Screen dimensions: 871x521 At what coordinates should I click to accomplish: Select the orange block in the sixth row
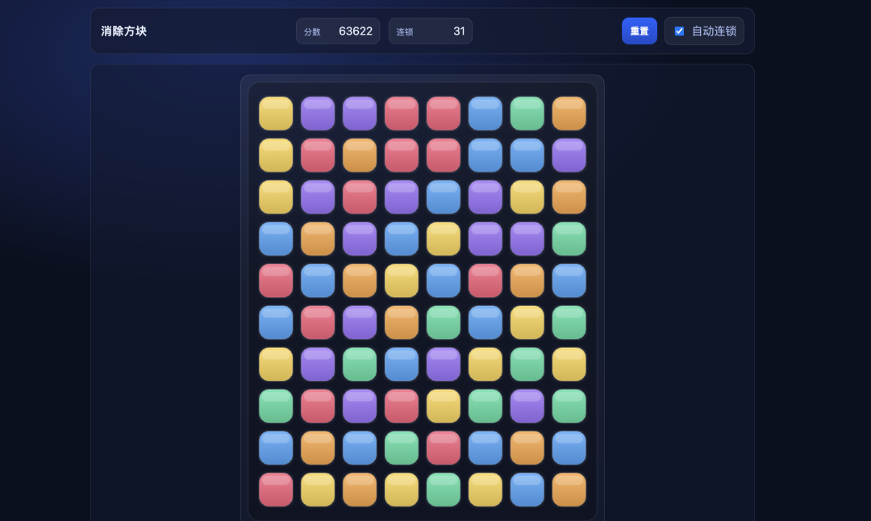click(401, 322)
